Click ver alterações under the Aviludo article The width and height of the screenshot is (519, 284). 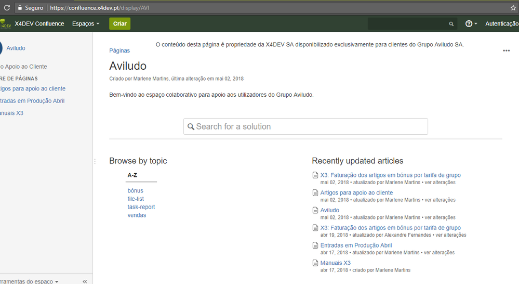(x=440, y=217)
